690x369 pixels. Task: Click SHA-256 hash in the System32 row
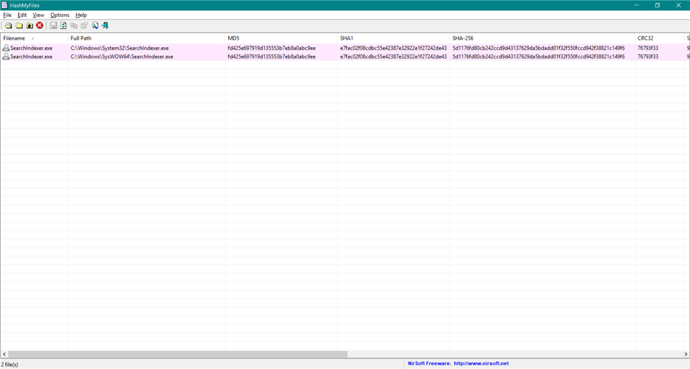point(538,48)
